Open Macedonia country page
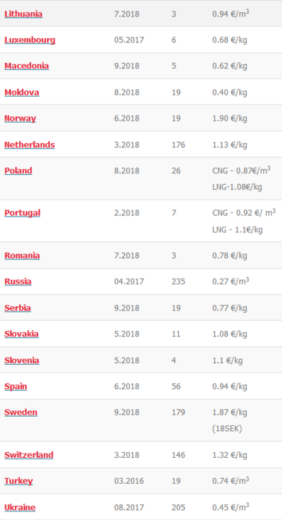282x520 pixels. coord(27,66)
